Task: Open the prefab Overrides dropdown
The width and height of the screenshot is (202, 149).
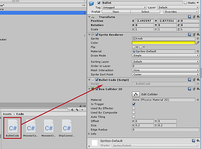Action: click(x=181, y=12)
